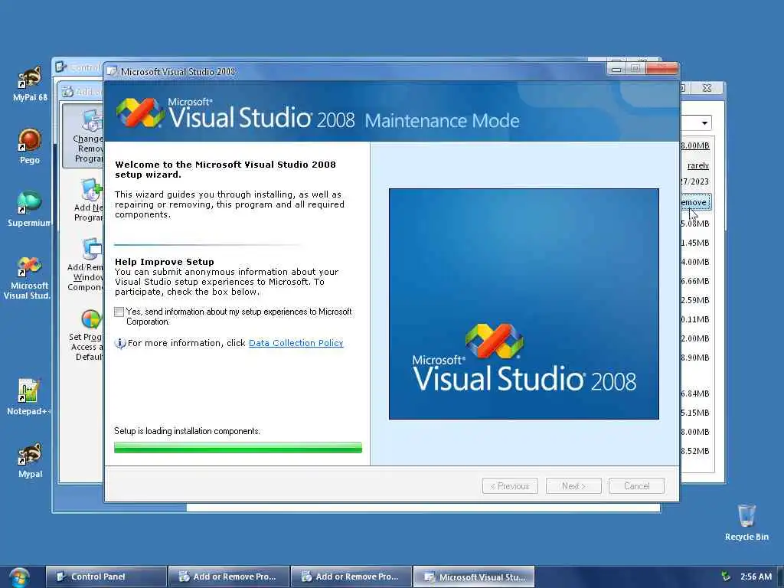Click the 2.59MB size entry
The height and width of the screenshot is (588, 784).
[x=695, y=300]
